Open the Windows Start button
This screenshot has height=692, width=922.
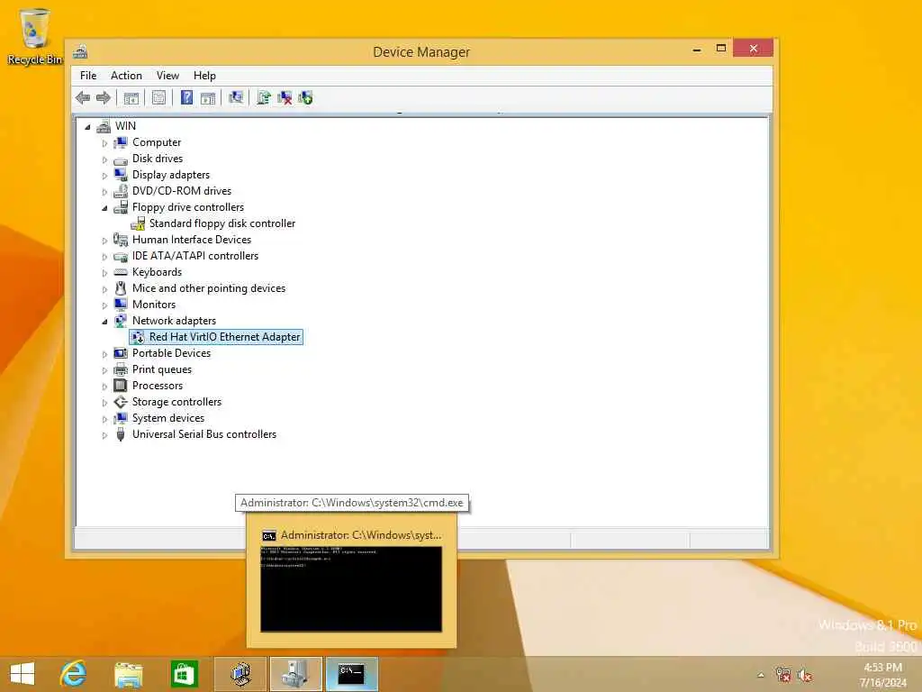23,674
